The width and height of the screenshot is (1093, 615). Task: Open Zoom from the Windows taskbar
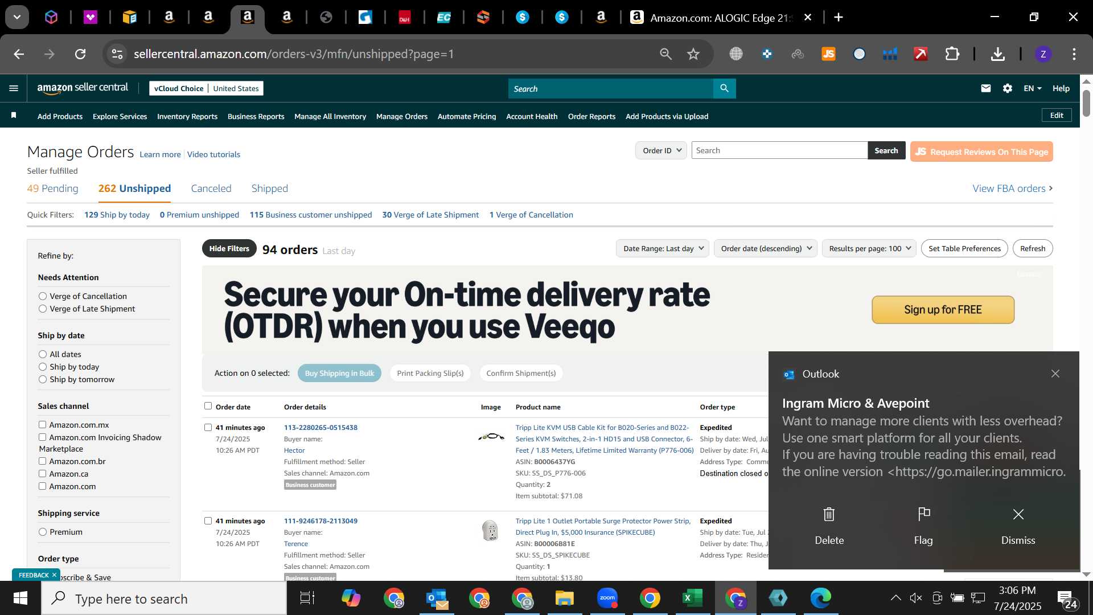(607, 598)
